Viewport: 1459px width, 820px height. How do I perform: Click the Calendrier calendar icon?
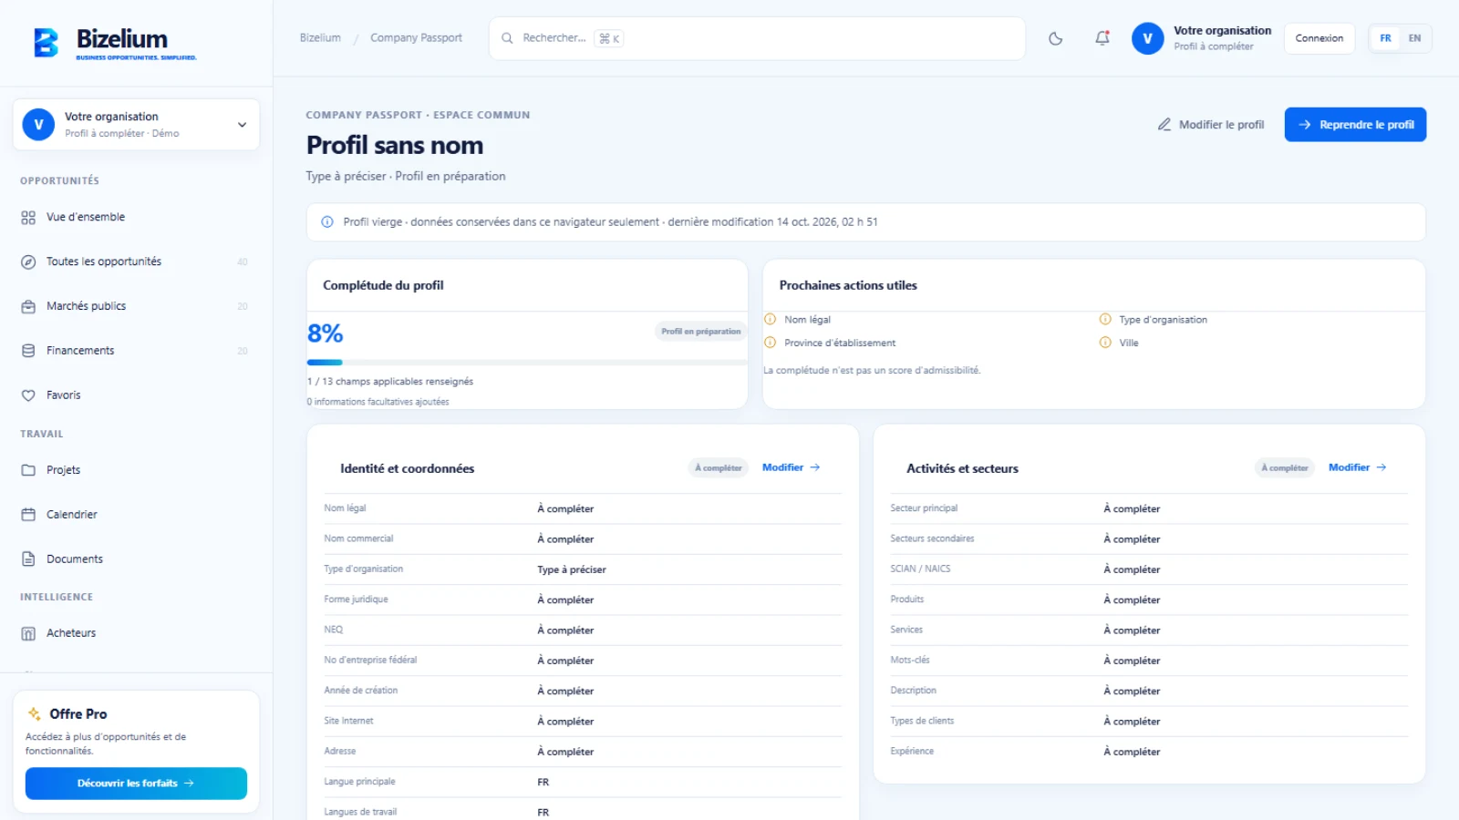point(28,515)
